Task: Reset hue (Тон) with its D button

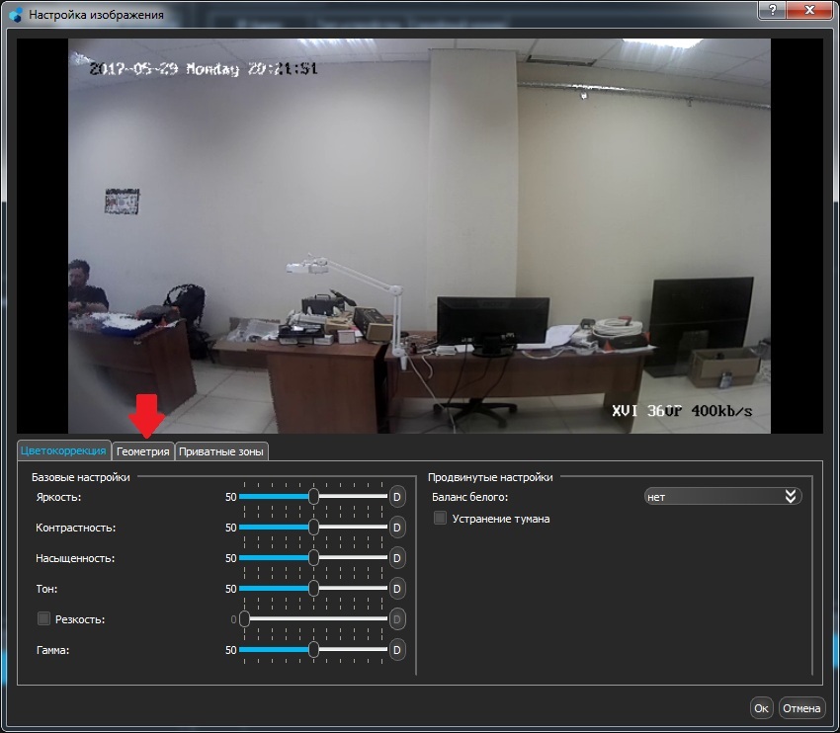Action: (397, 589)
